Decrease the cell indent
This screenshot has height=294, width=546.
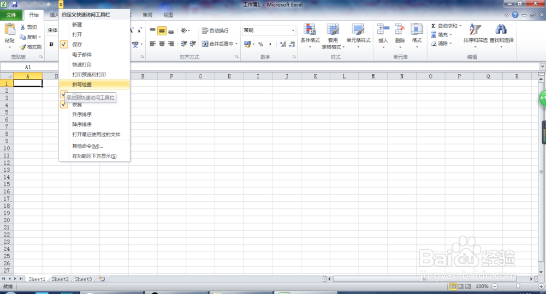point(184,44)
